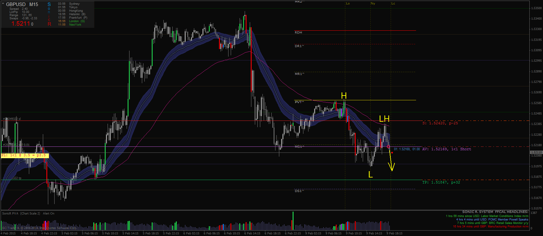Click the yellow PL: 1<1 @ 3.5 = p3.5 box
Screen dimensions: 543x236
tap(25, 155)
